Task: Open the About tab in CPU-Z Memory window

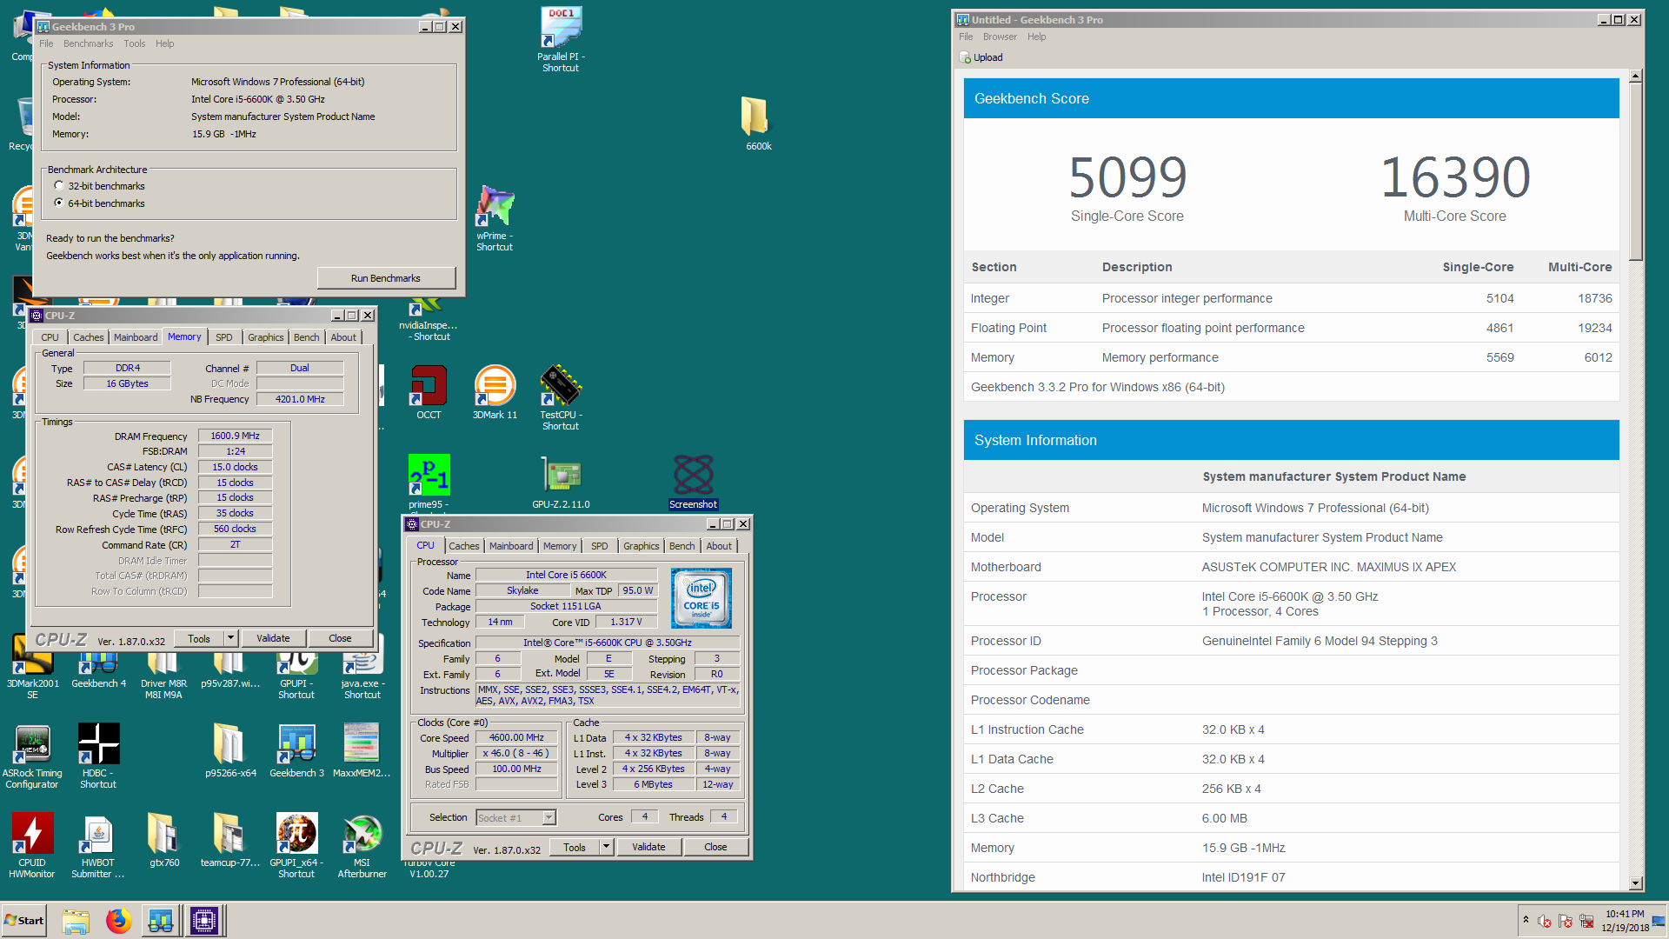Action: [x=342, y=337]
